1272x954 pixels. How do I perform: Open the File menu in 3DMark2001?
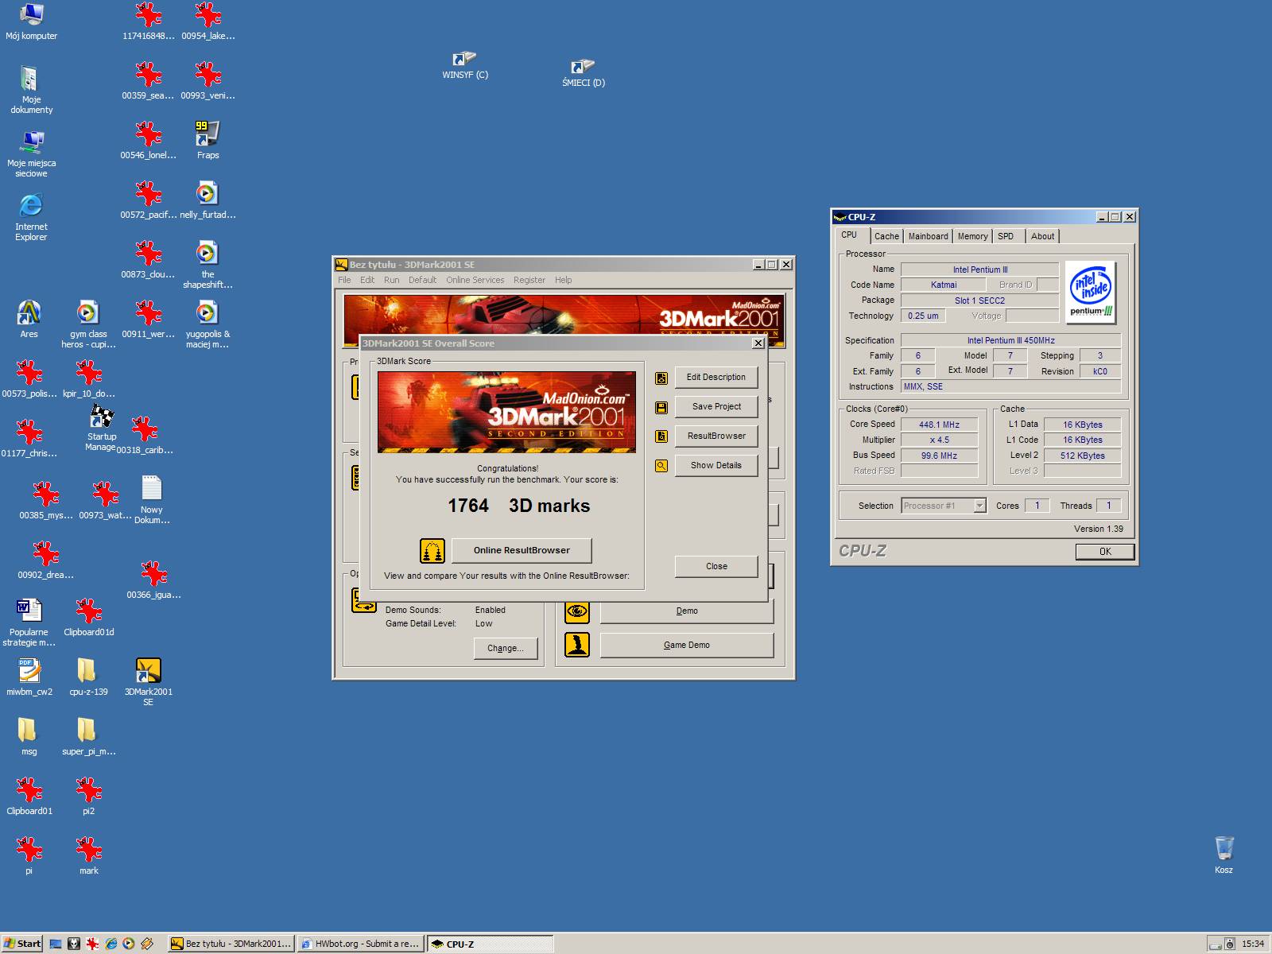pyautogui.click(x=344, y=280)
